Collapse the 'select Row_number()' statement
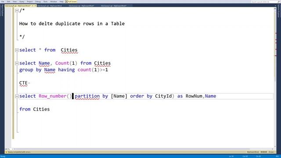Viewport: 281px width, 158px height. click(x=17, y=96)
